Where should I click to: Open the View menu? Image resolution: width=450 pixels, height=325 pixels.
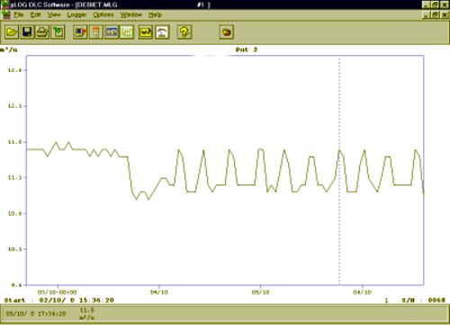(54, 14)
